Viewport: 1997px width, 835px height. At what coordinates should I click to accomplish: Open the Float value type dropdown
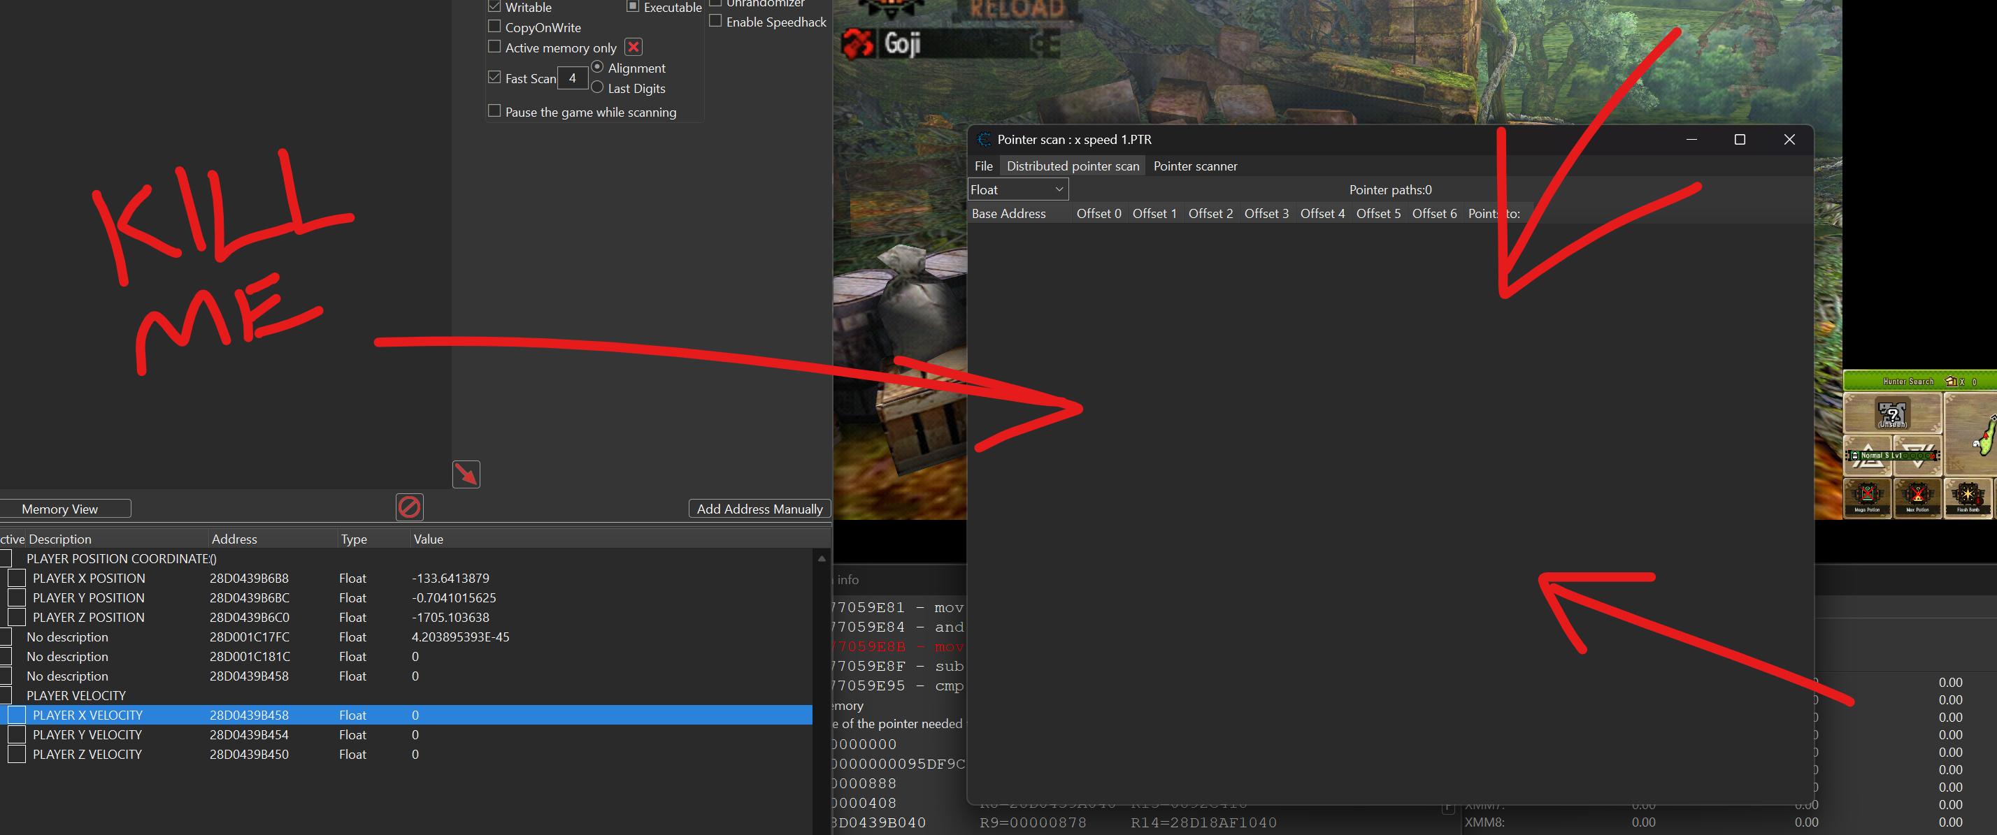(1018, 190)
